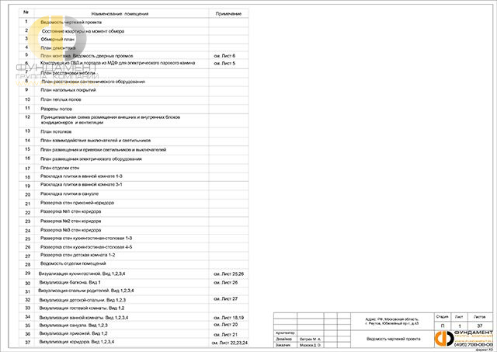Click customer name 'Морозов Д. О.'
Image resolution: width=497 pixels, height=352 pixels.
(311, 345)
